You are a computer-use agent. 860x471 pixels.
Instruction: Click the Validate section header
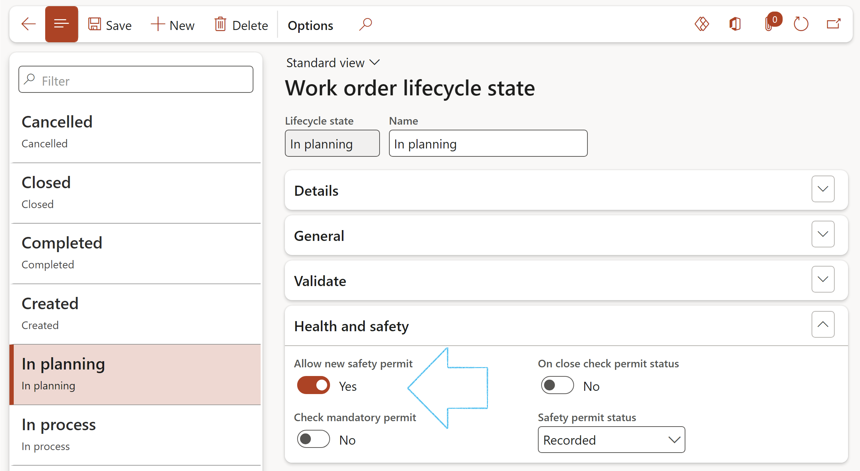[x=566, y=280]
